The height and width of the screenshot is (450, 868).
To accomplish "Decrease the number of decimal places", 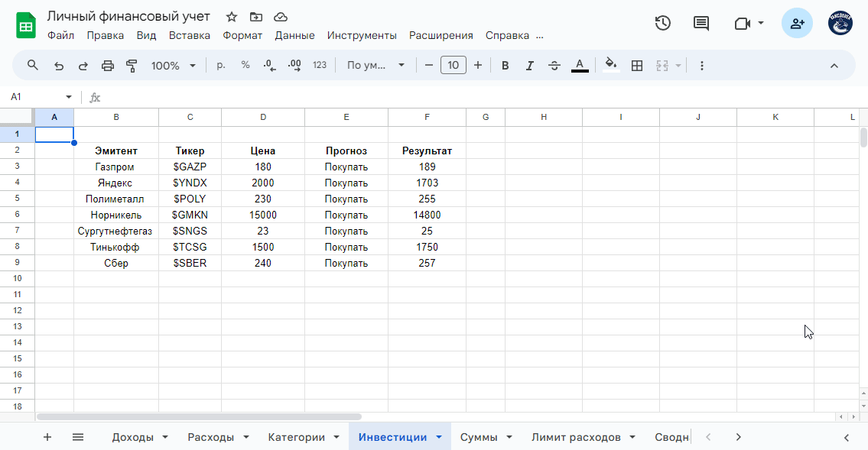I will pos(270,65).
